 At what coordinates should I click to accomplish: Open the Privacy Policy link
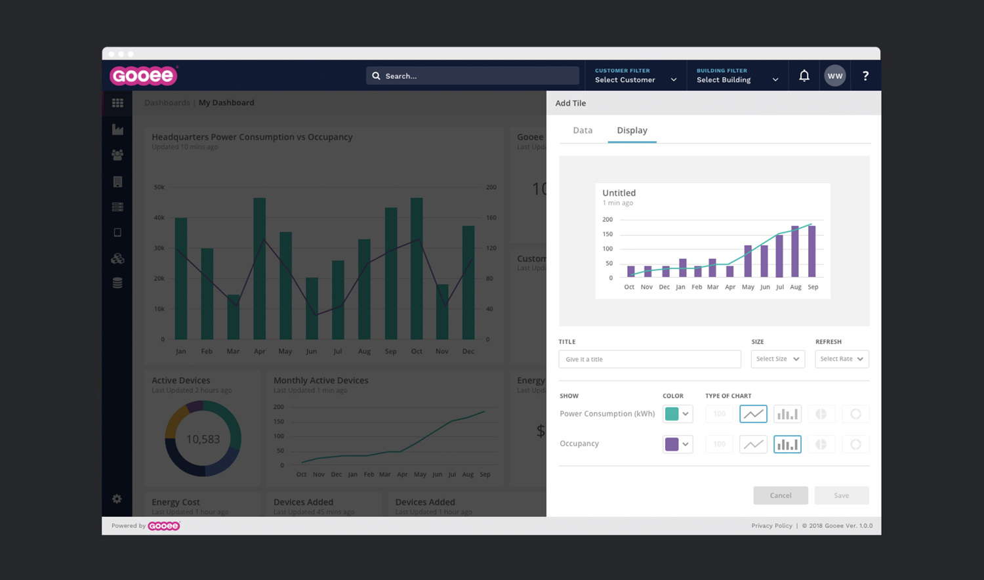(x=772, y=526)
